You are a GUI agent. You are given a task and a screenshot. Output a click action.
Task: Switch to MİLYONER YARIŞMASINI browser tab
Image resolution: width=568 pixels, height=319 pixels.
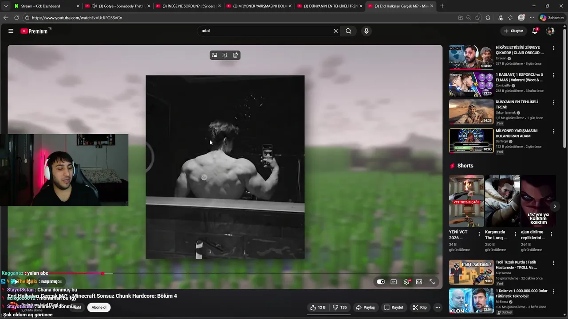(x=259, y=6)
